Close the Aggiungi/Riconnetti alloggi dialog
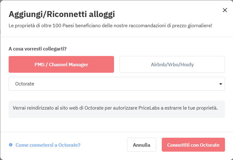This screenshot has height=160, width=233. [x=225, y=10]
